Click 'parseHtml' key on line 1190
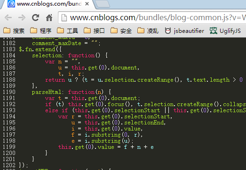Screen dimensions: 246x170 (47, 92)
